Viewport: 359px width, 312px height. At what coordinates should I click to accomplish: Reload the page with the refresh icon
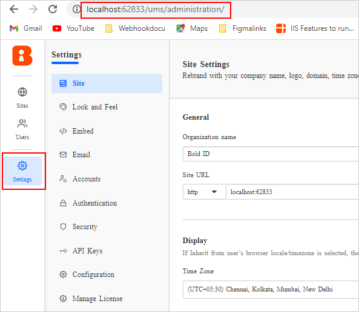click(x=53, y=9)
